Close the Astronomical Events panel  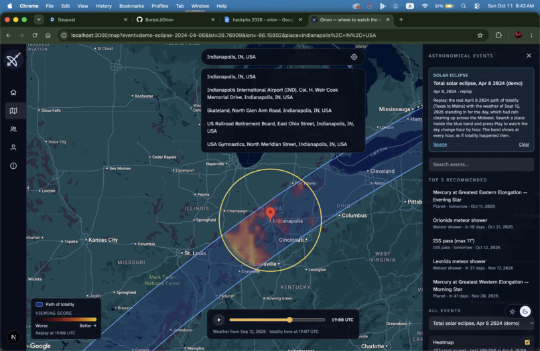(x=529, y=56)
